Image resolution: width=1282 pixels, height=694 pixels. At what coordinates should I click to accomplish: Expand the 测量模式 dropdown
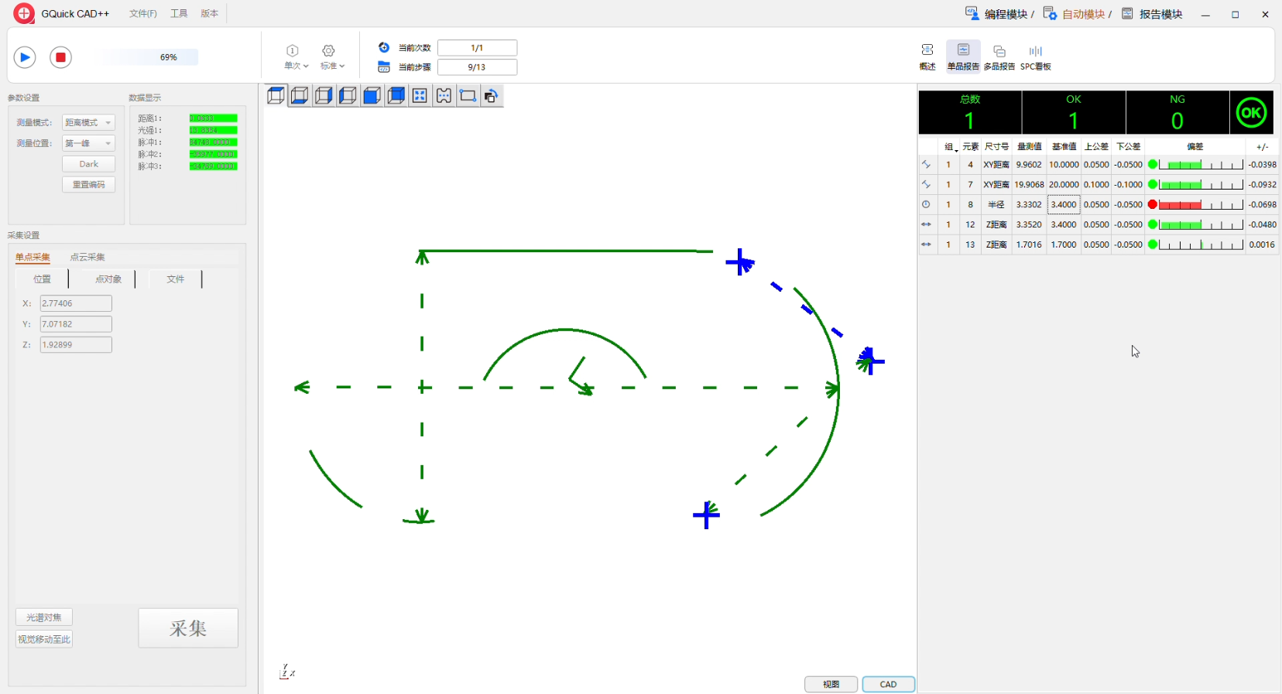pyautogui.click(x=88, y=123)
